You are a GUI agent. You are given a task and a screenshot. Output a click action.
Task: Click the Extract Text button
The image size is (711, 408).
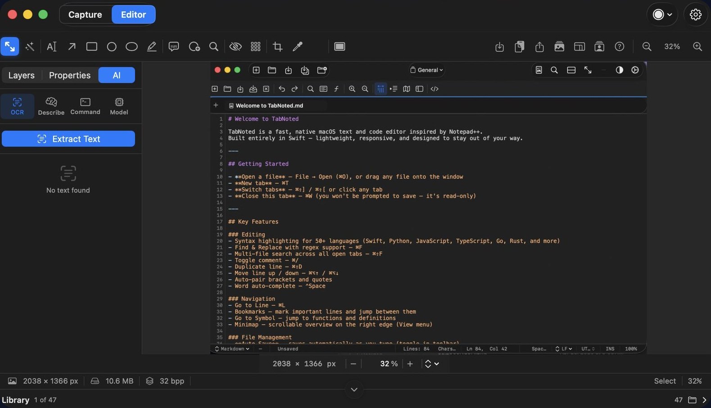click(68, 139)
